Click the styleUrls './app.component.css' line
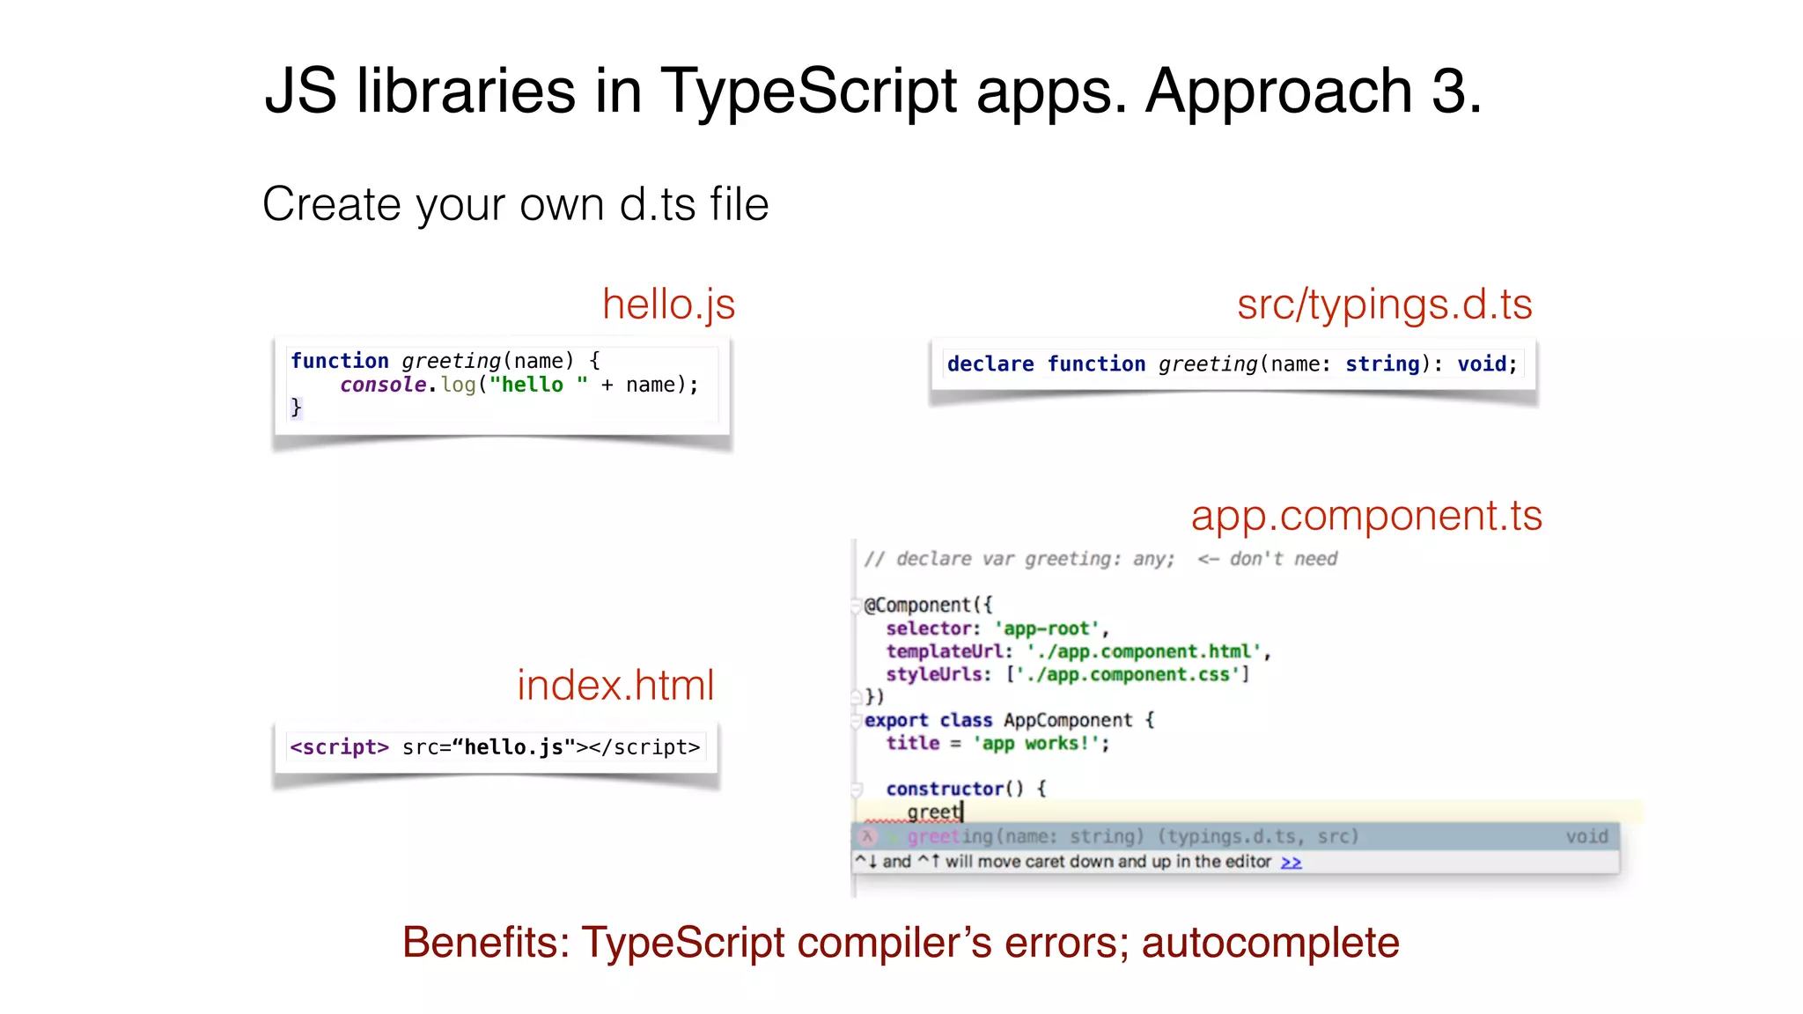This screenshot has height=1014, width=1803. point(1068,674)
